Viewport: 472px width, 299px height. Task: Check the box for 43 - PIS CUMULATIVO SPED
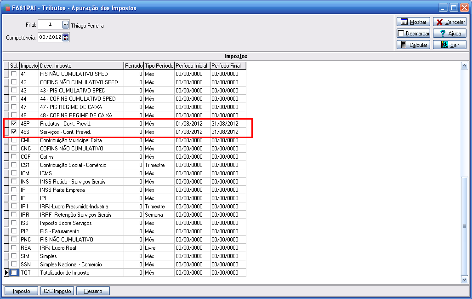click(x=14, y=90)
